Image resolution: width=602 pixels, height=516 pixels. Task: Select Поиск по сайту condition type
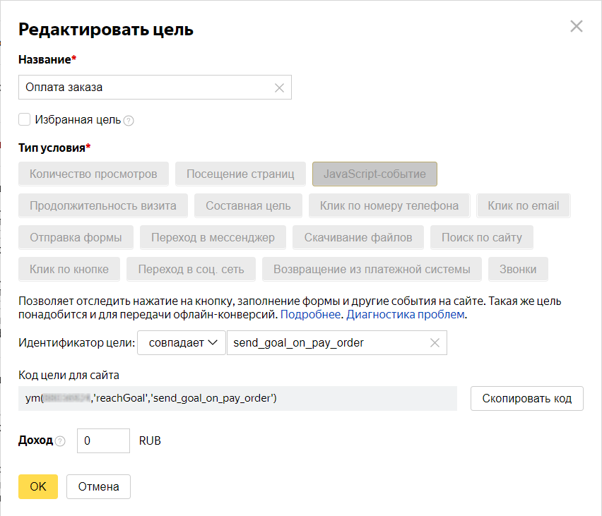coord(482,237)
